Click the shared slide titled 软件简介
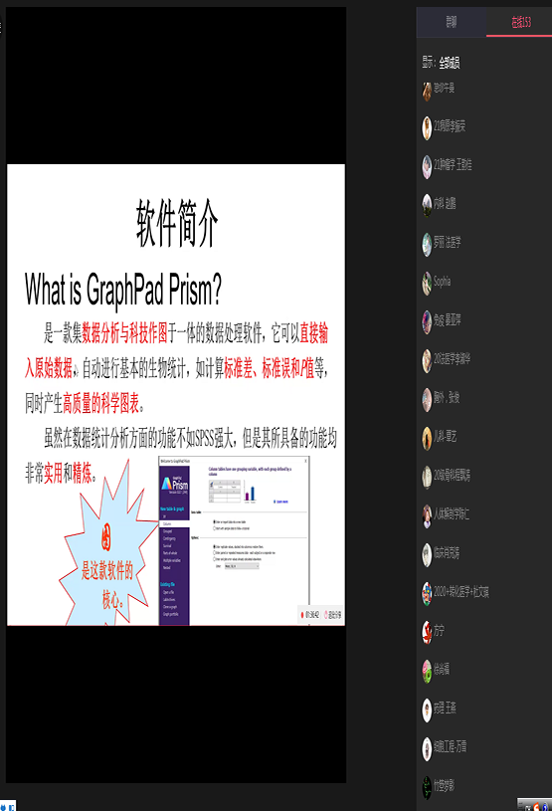Screen dimensions: 552x811 (176, 395)
